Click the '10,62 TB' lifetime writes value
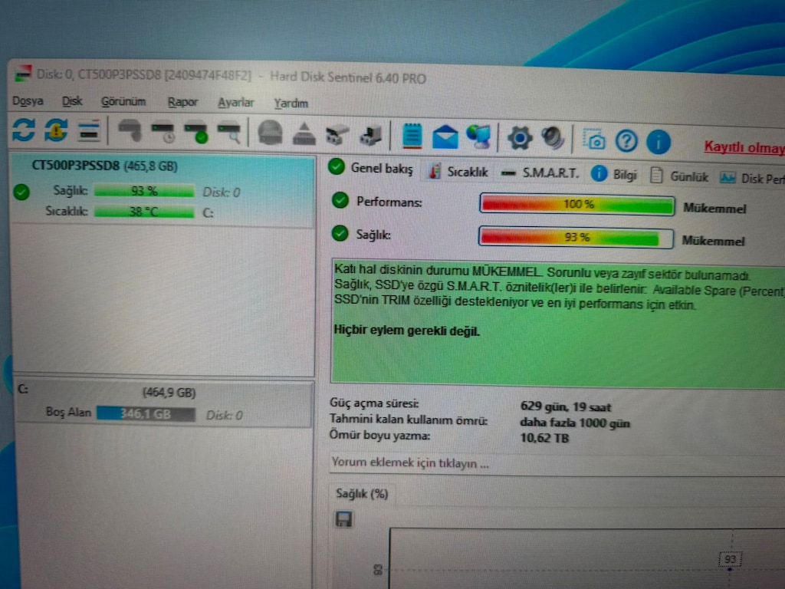The height and width of the screenshot is (589, 785). (x=545, y=438)
